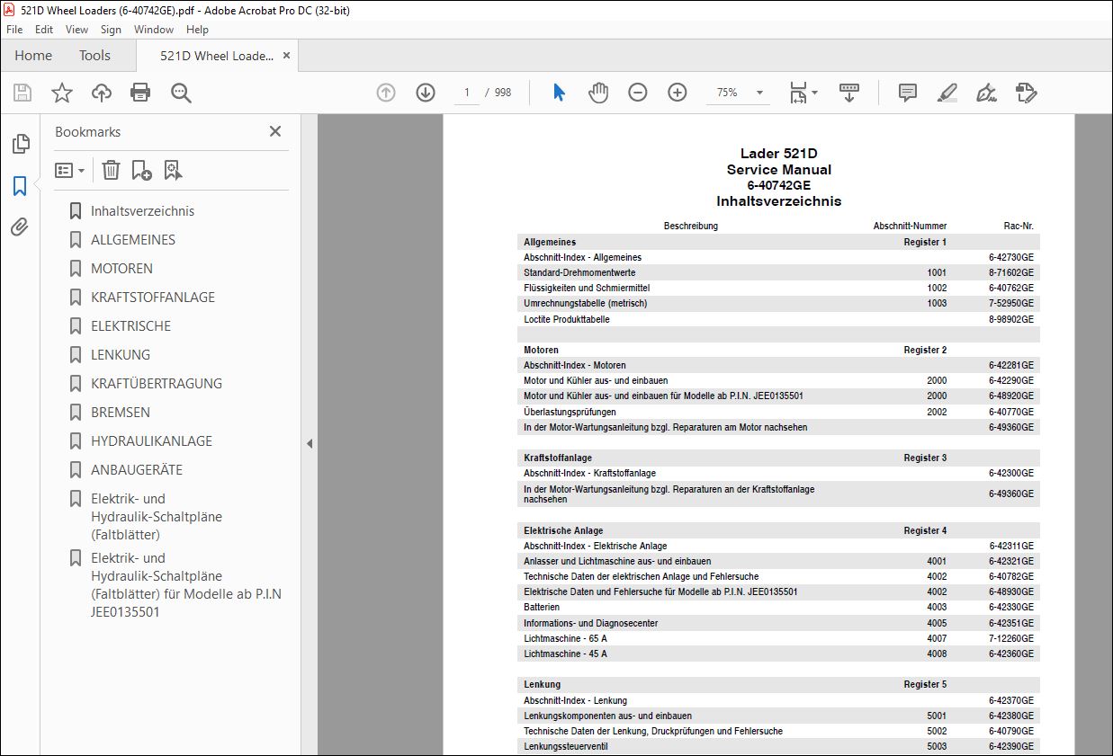1113x756 pixels.
Task: Open the Attachments paperclip panel
Action: tap(20, 227)
